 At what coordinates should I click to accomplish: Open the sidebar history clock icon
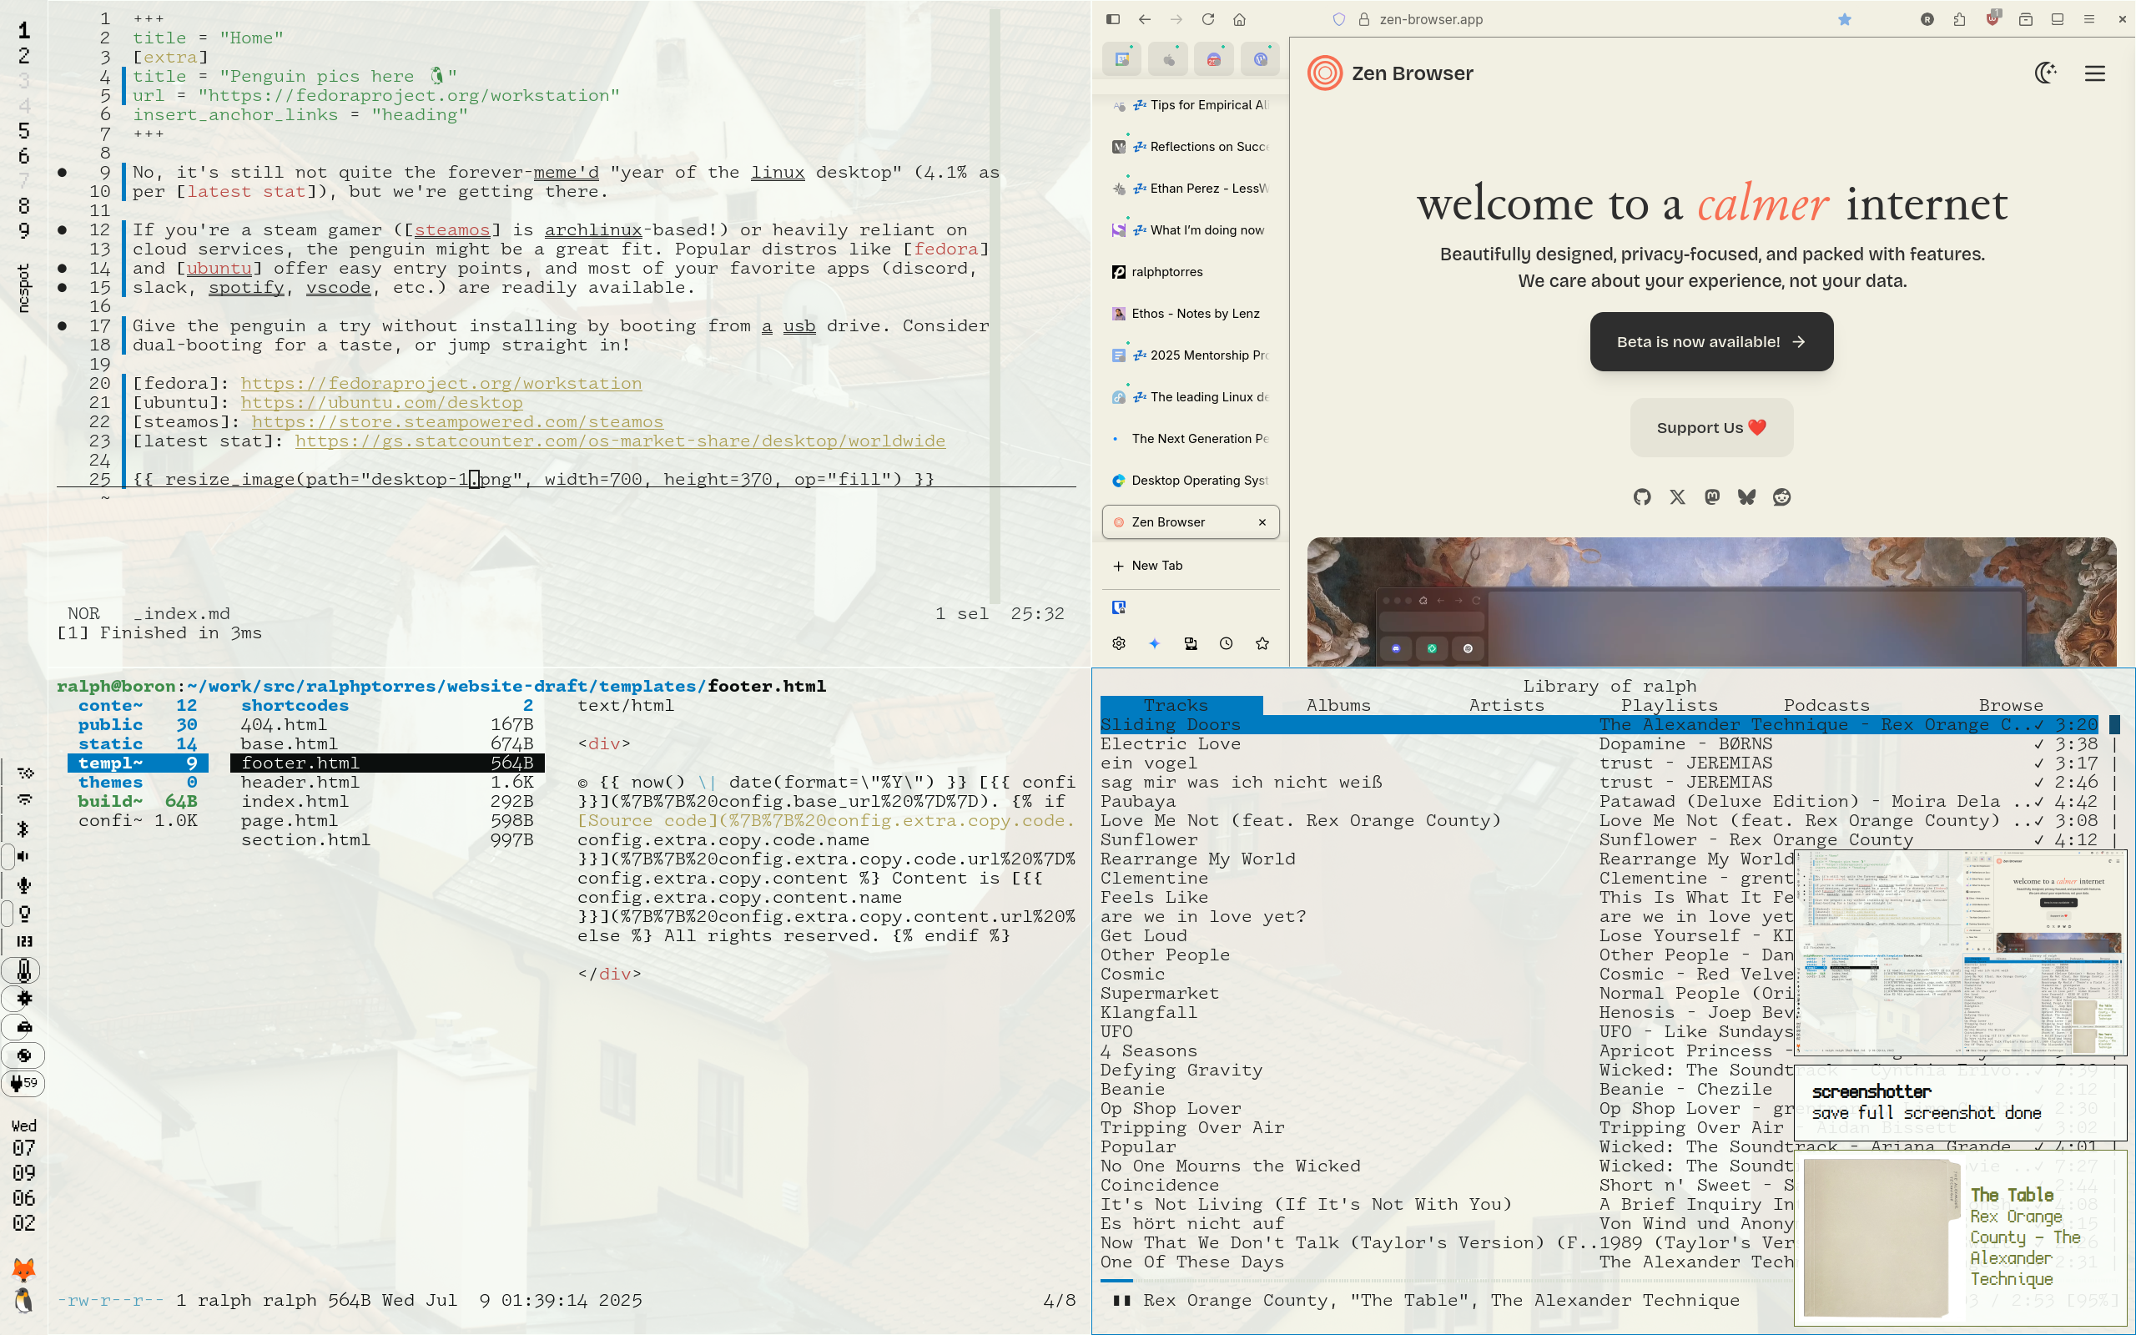point(1226,643)
